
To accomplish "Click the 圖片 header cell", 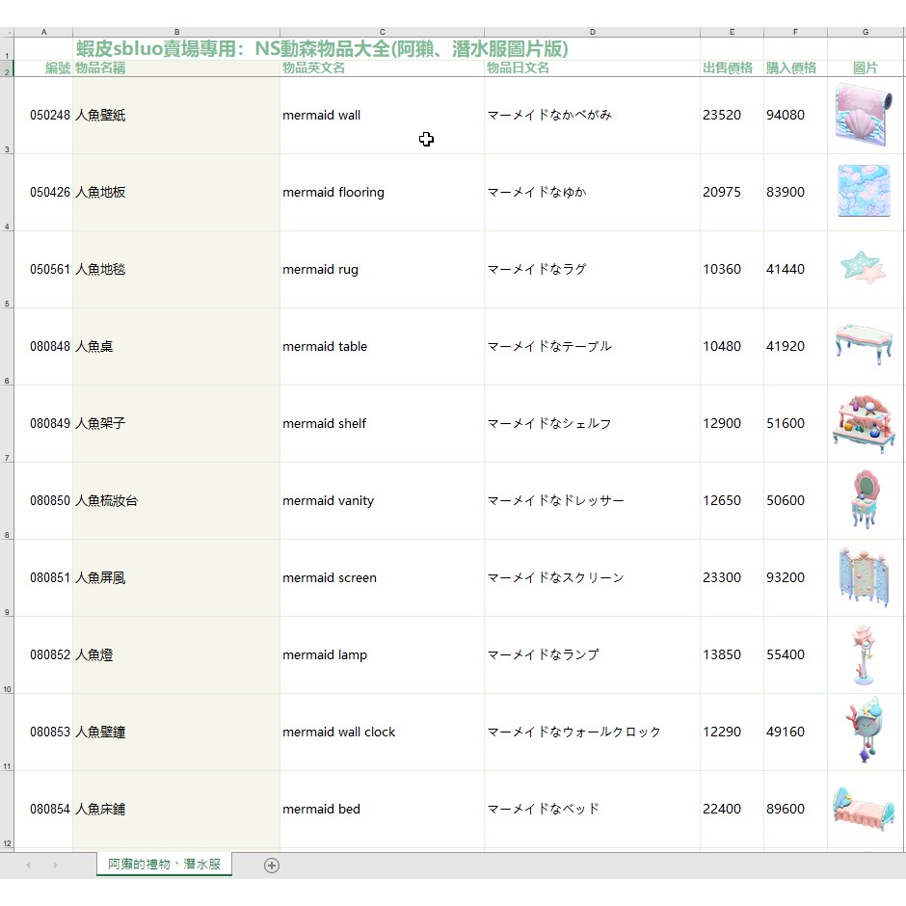I will tap(866, 68).
